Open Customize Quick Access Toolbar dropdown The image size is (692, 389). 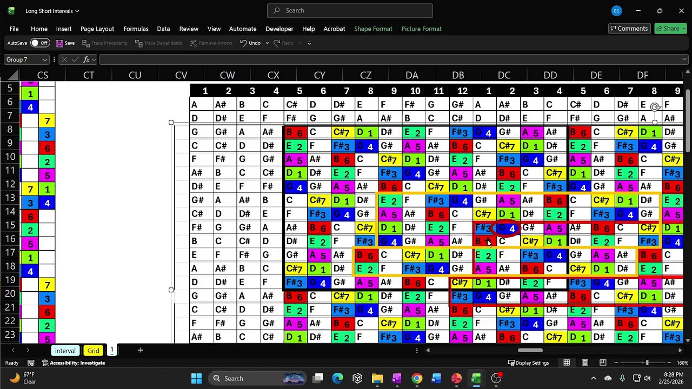[x=309, y=43]
